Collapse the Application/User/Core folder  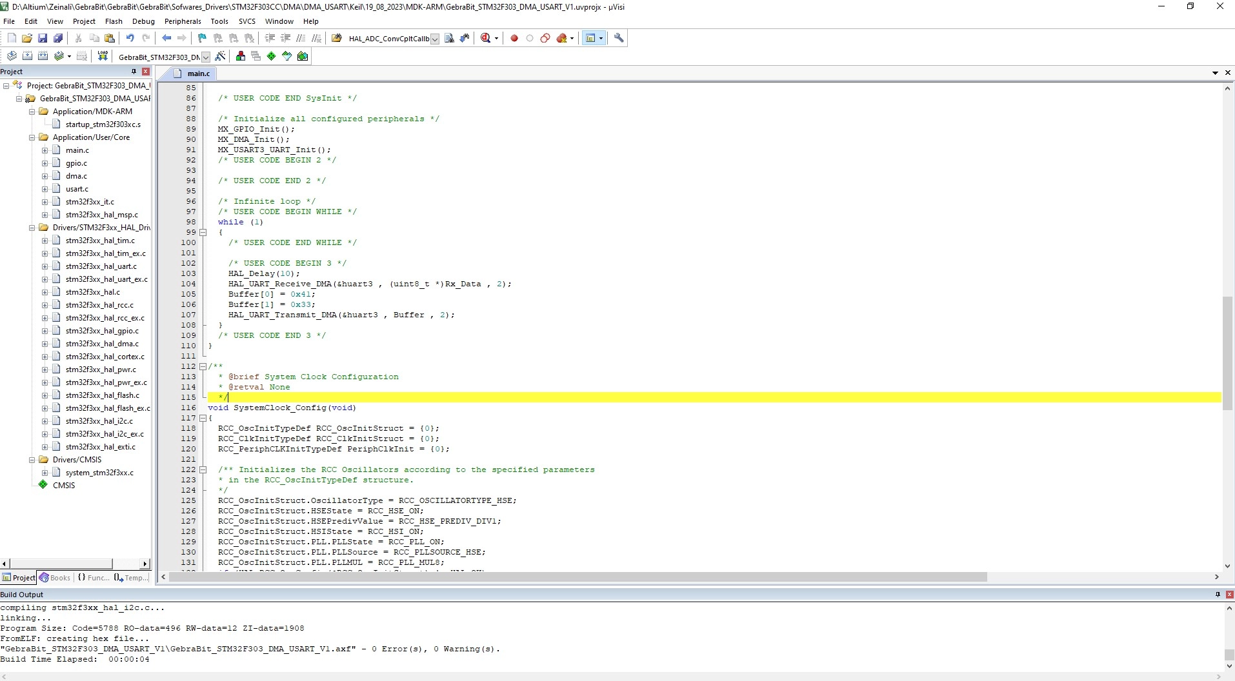point(32,137)
